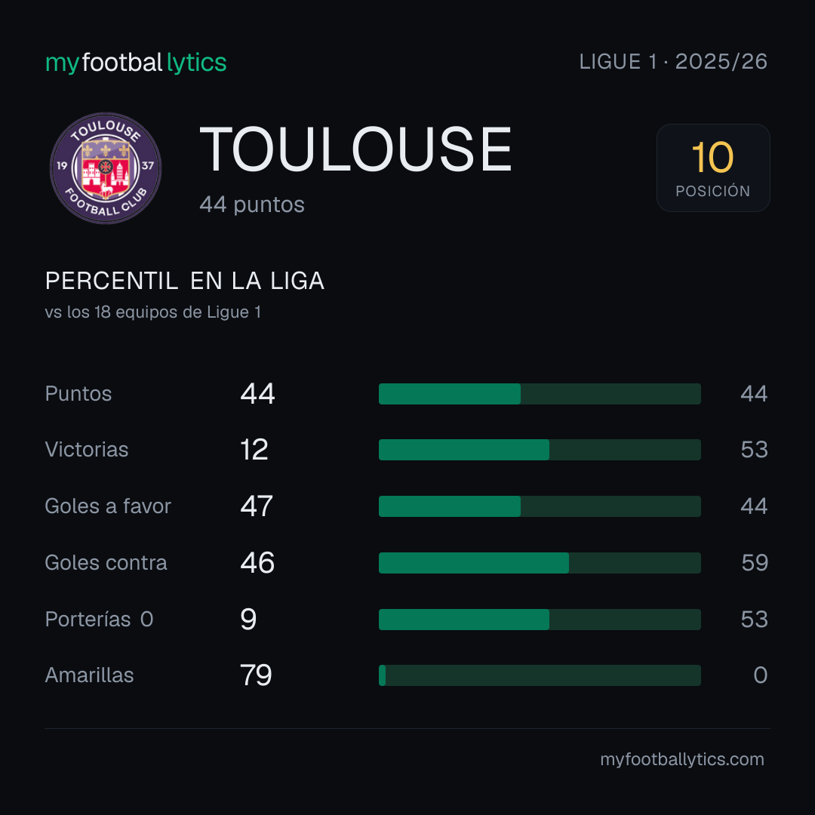
Task: Click the Porterías 0 percentile bar
Action: 540,620
